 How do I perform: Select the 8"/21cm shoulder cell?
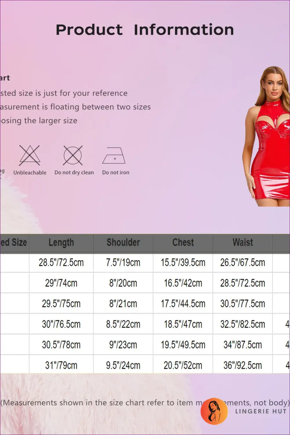[123, 304]
